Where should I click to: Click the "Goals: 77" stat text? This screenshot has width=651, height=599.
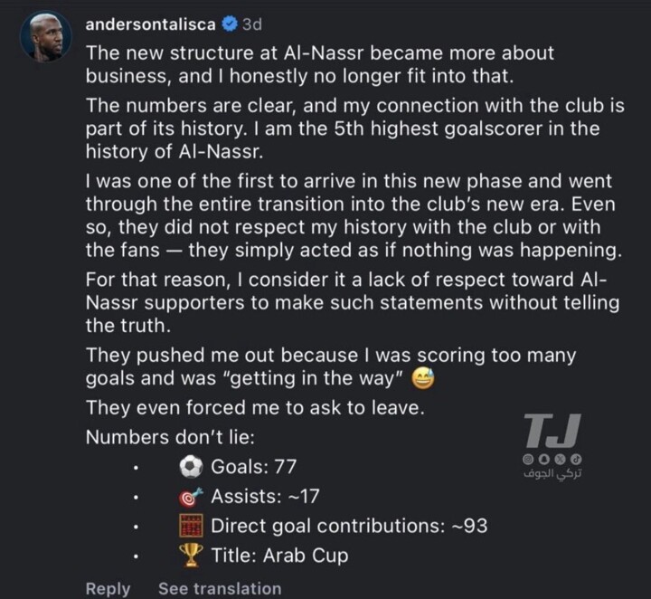[253, 467]
